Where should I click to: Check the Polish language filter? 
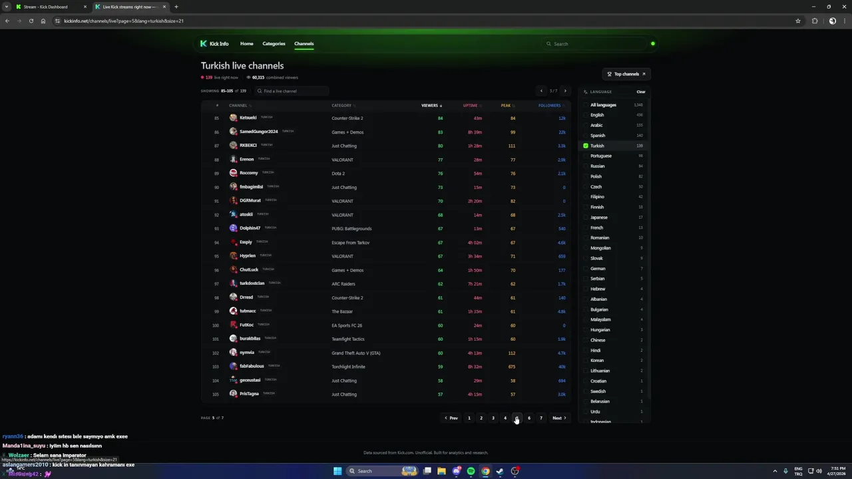[x=586, y=176]
